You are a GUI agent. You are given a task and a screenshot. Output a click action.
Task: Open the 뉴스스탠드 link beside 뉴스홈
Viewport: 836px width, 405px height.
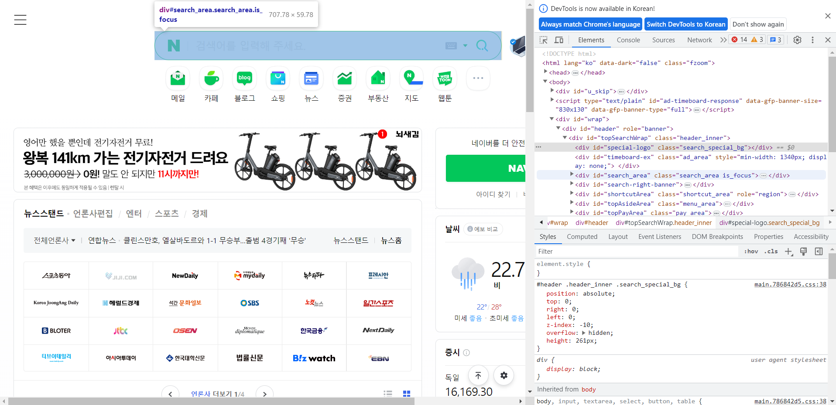(351, 240)
